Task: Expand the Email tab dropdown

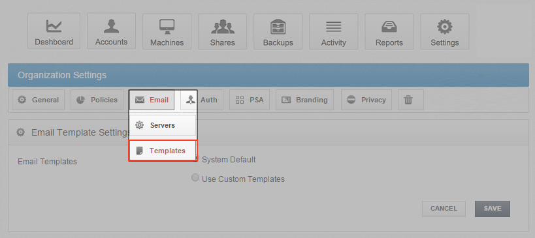Action: [152, 100]
